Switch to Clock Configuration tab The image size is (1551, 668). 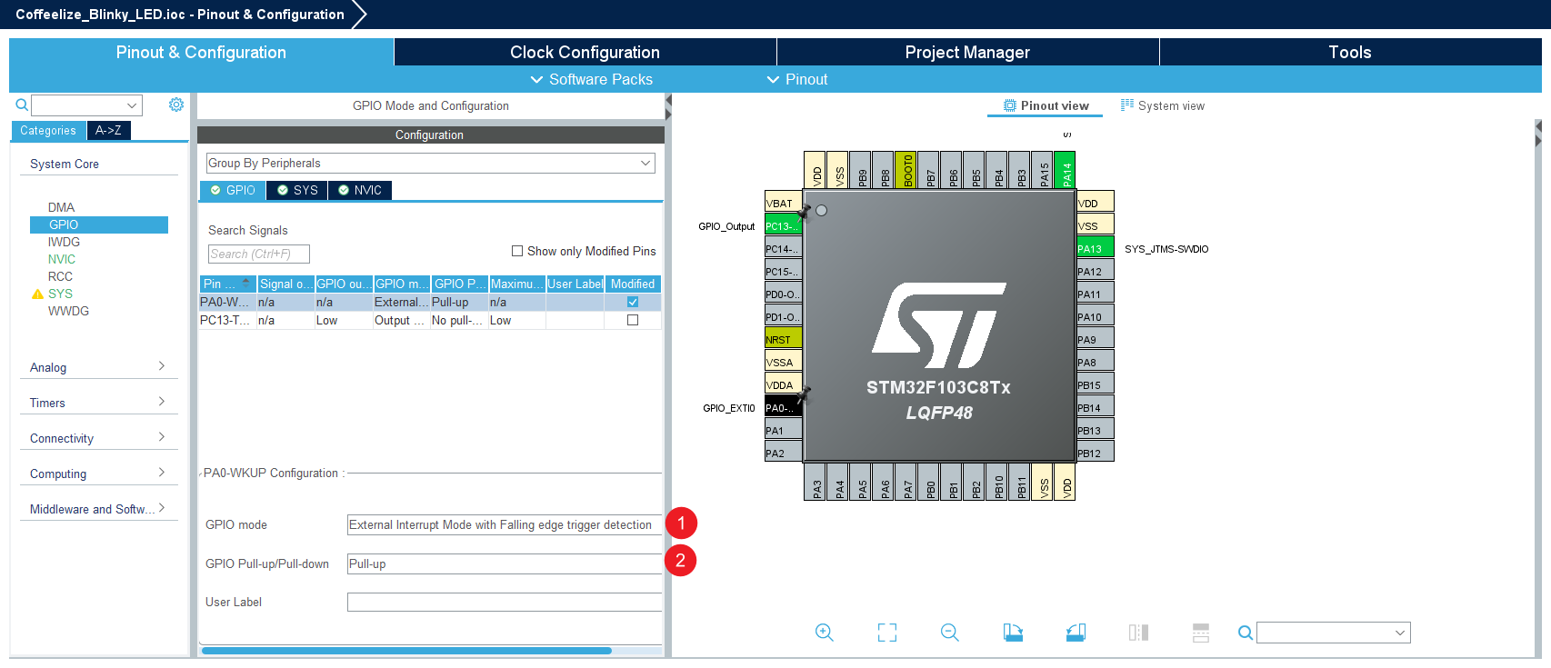(585, 53)
